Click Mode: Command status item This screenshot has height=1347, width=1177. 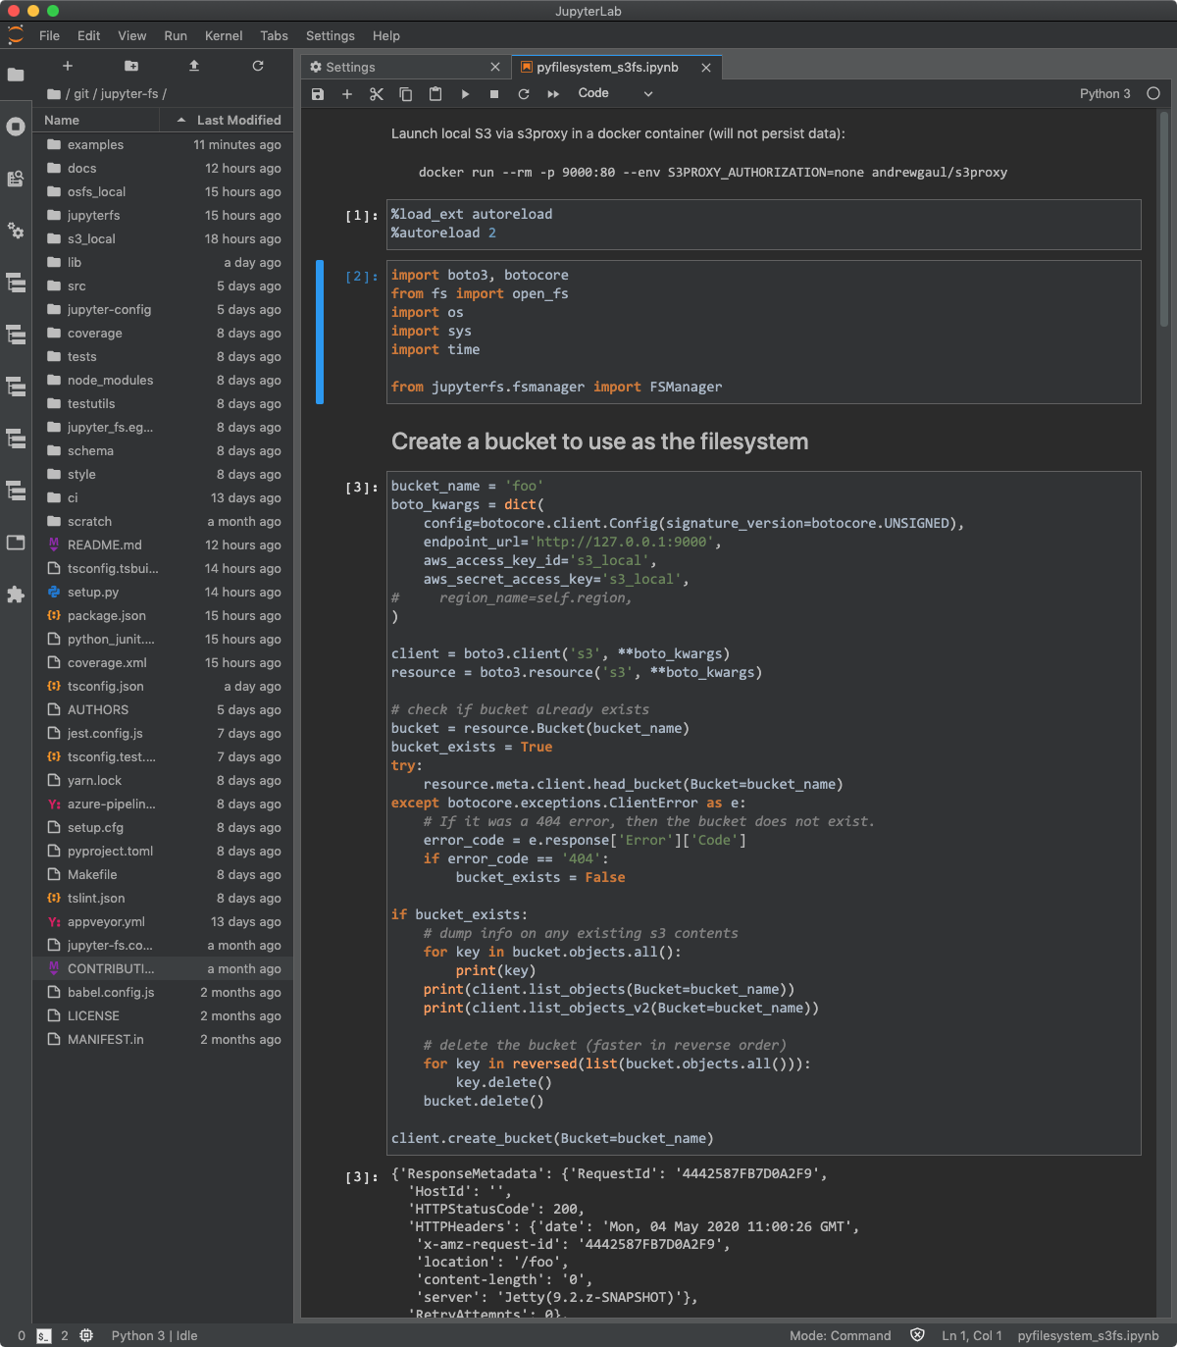coord(841,1335)
